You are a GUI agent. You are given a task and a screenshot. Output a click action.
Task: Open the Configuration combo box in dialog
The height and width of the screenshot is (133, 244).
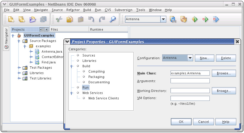[178, 58]
